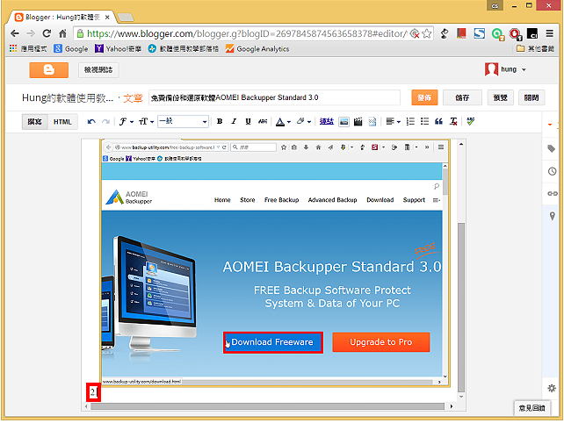Open the 一般 paragraph format combo box
The image size is (564, 423).
coord(183,121)
